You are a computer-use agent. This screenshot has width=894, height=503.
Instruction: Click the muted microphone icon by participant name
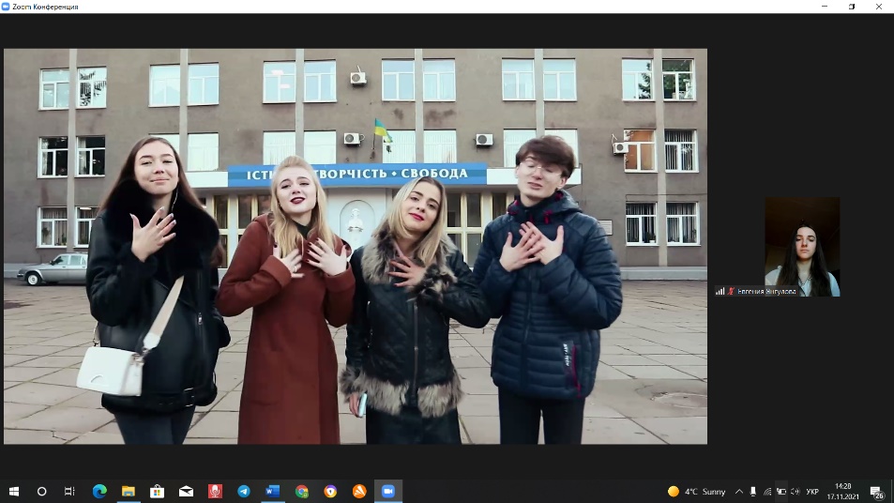[x=731, y=292]
